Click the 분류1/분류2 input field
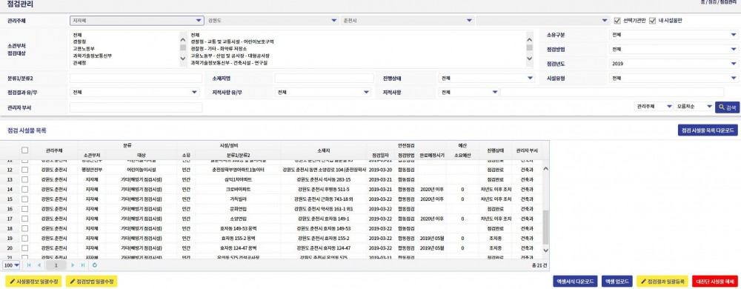Viewport: 741px width, 289px height. [x=136, y=79]
